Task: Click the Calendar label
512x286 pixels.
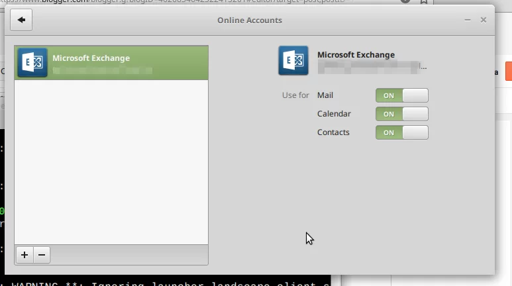Action: pyautogui.click(x=334, y=114)
